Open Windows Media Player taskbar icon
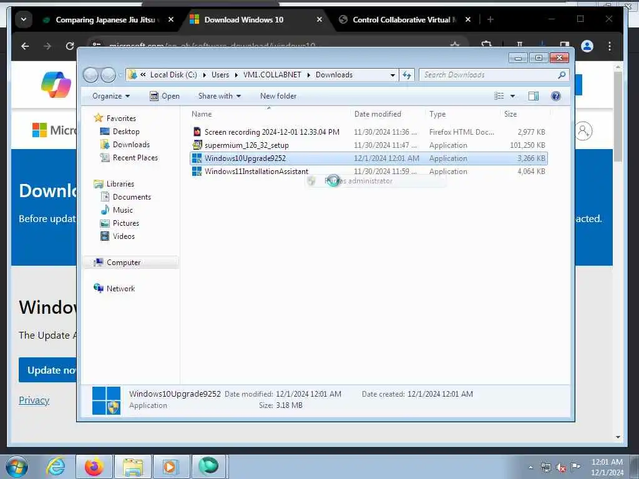This screenshot has width=639, height=479. (170, 467)
